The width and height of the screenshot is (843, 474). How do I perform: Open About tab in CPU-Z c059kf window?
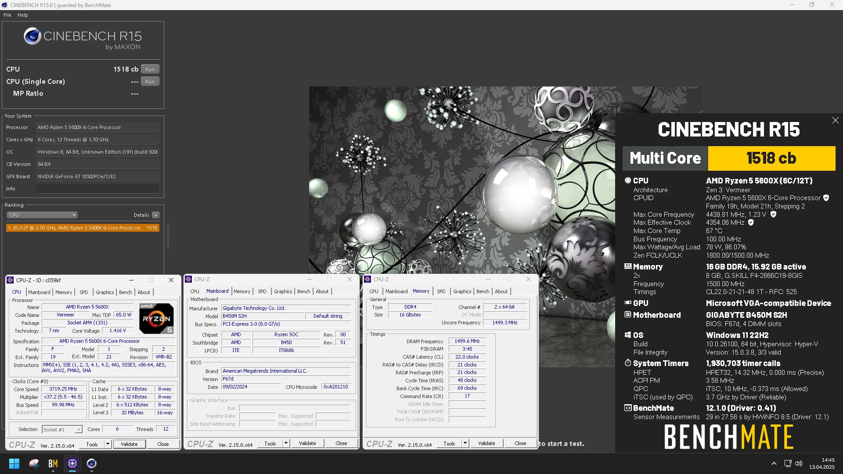pyautogui.click(x=144, y=292)
